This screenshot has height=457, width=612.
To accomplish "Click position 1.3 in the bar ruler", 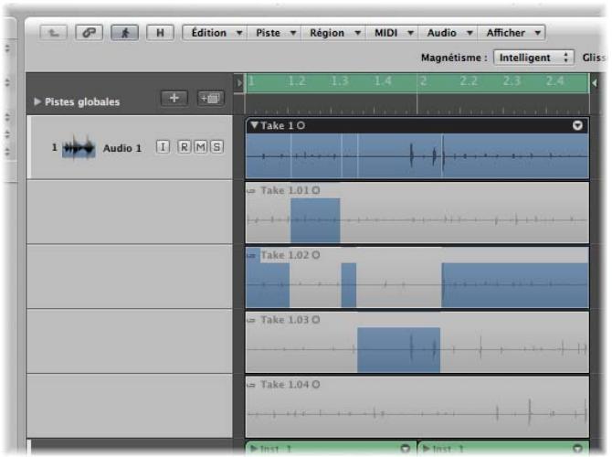I will 339,81.
